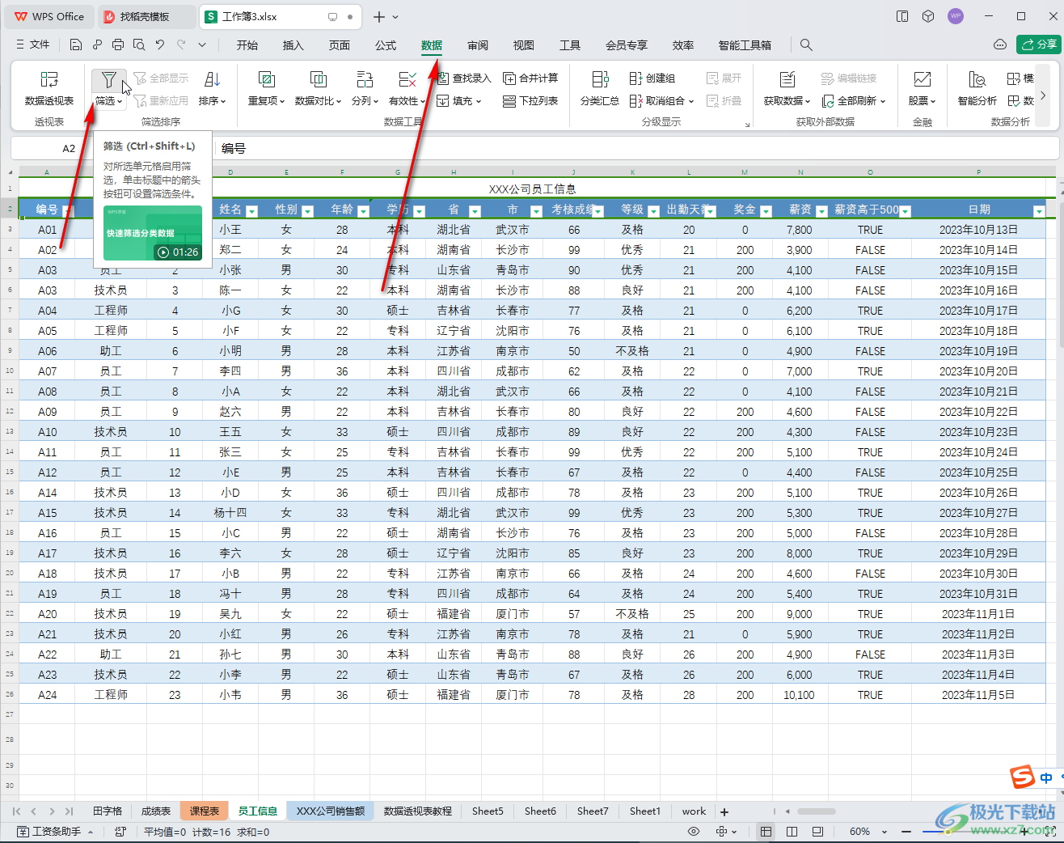This screenshot has height=843, width=1064.
Task: Toggle eye protection mode icon in status bar
Action: tap(694, 832)
